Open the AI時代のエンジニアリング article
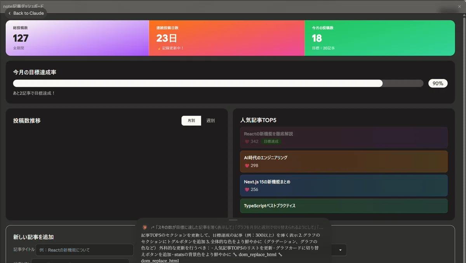466x263 pixels. 344,161
